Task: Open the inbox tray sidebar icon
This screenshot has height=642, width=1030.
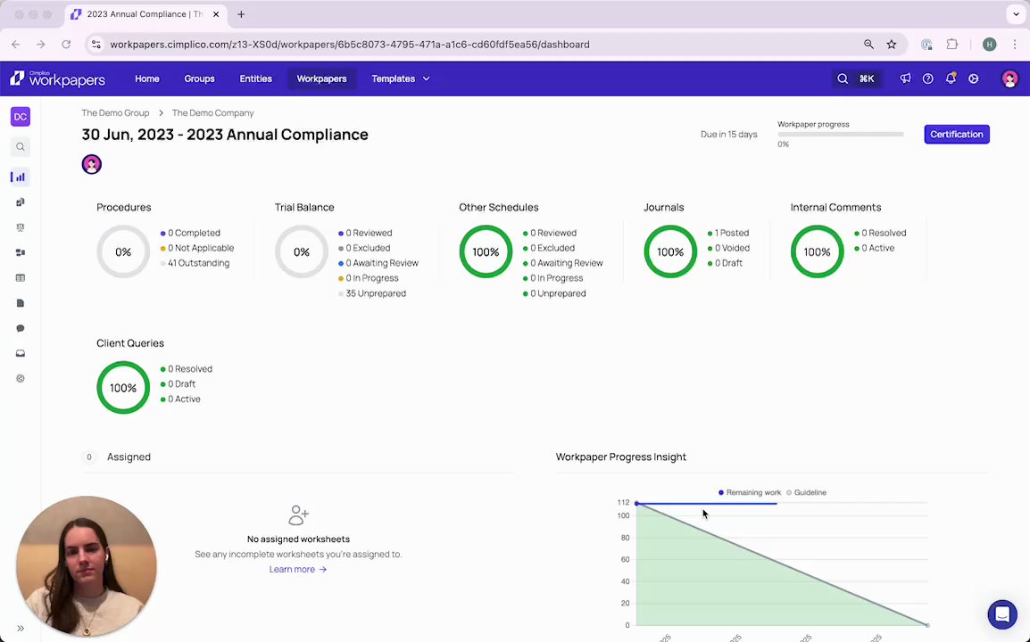Action: click(x=21, y=353)
